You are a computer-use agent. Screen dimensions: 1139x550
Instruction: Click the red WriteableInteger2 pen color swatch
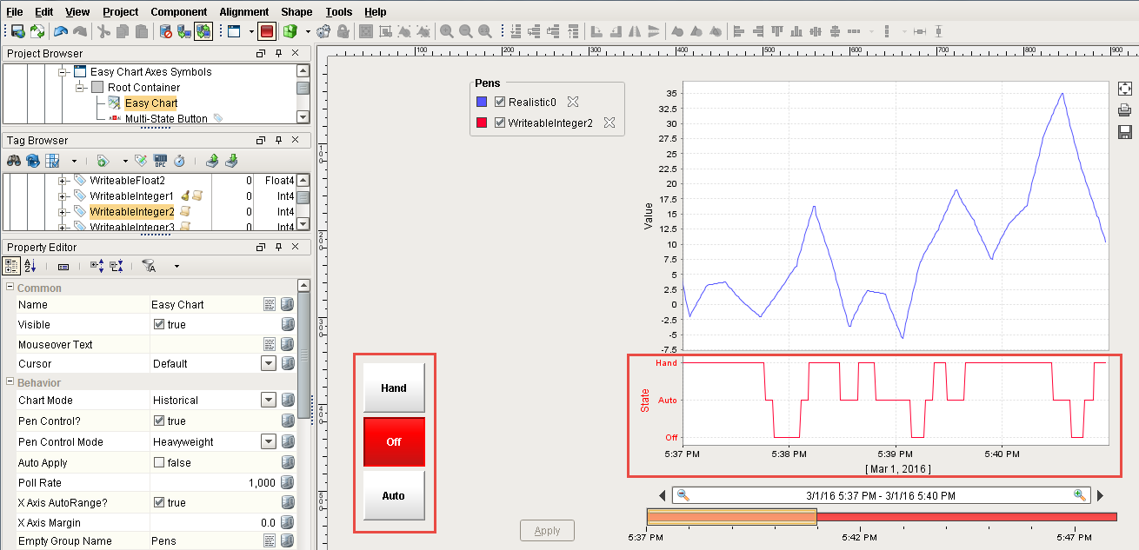pos(482,123)
